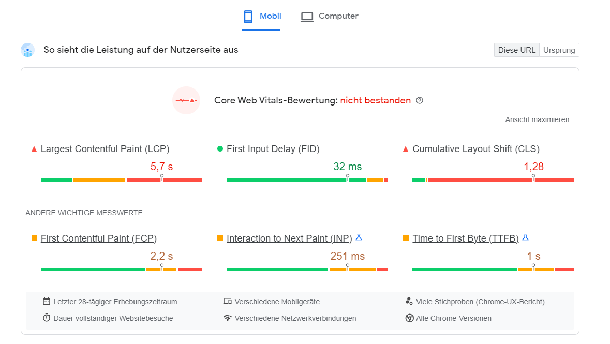Open Cumulative Layout Shift (CLS) link
The width and height of the screenshot is (610, 344).
pos(476,149)
